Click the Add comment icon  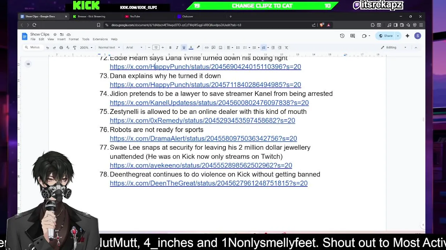[214, 48]
